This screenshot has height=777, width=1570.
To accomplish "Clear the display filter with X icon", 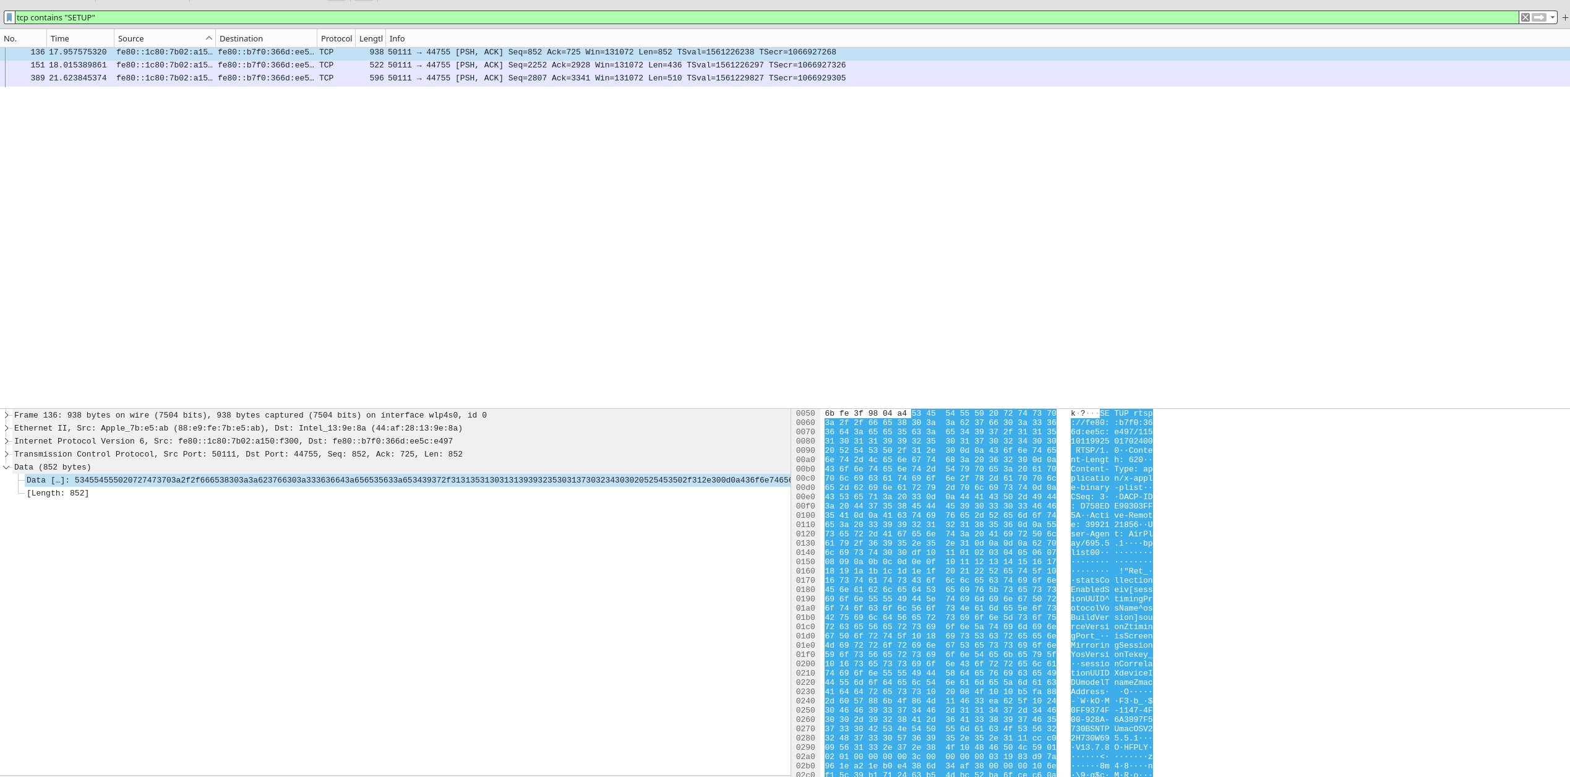I will (1525, 17).
